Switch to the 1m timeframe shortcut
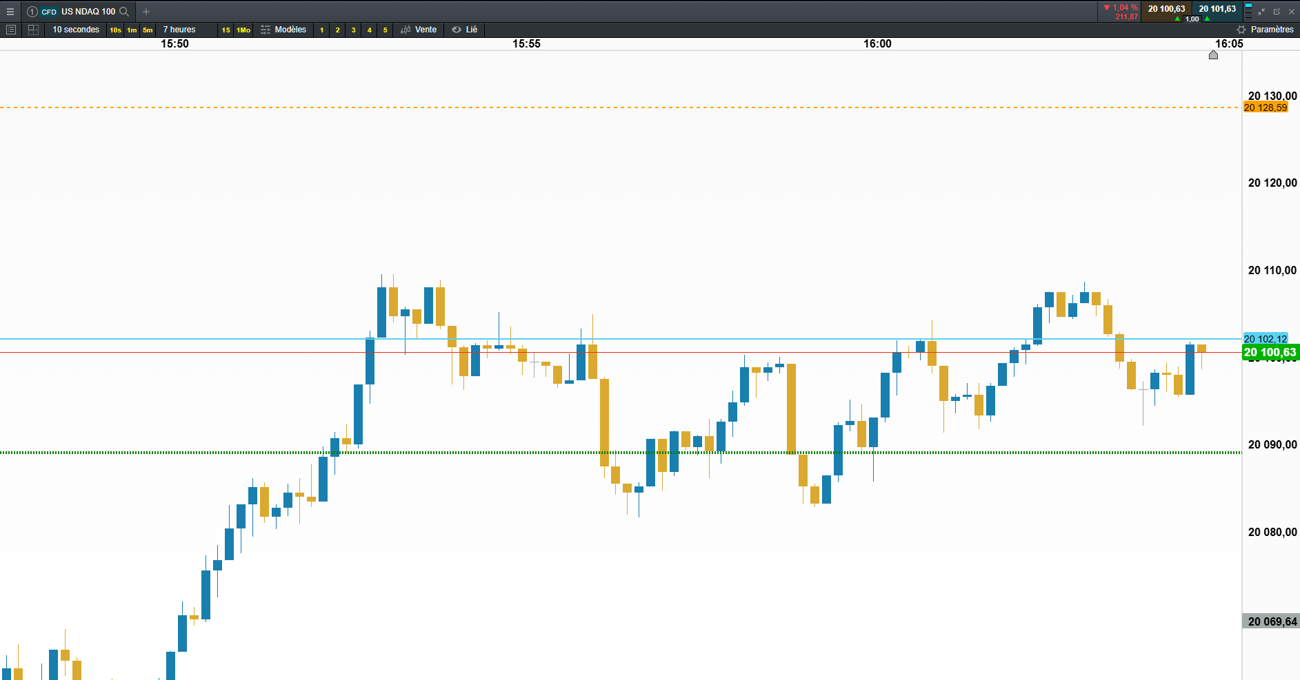The height and width of the screenshot is (680, 1300). point(132,30)
